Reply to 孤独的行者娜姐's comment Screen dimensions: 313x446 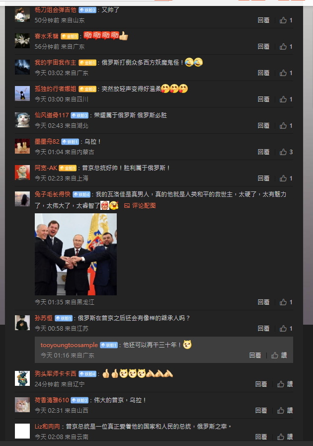click(x=263, y=99)
